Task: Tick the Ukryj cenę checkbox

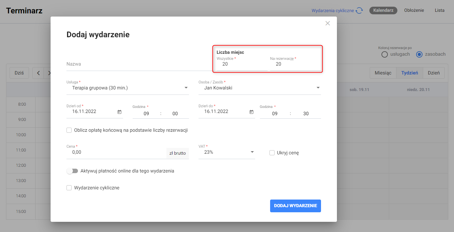Action: [x=272, y=153]
